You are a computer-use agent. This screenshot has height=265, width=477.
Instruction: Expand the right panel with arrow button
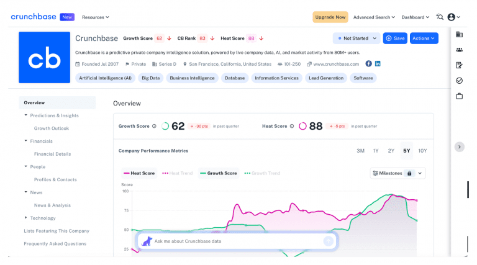(460, 147)
